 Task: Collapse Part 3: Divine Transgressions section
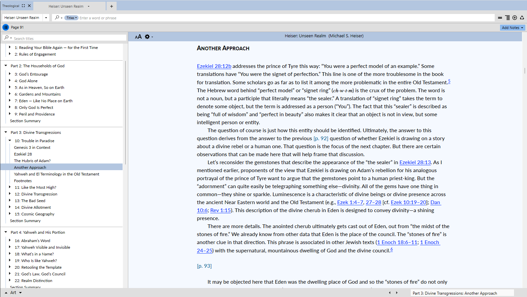[x=6, y=133]
